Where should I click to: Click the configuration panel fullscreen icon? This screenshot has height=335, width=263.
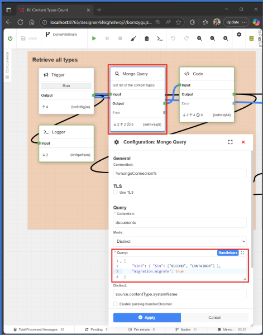tap(230, 142)
